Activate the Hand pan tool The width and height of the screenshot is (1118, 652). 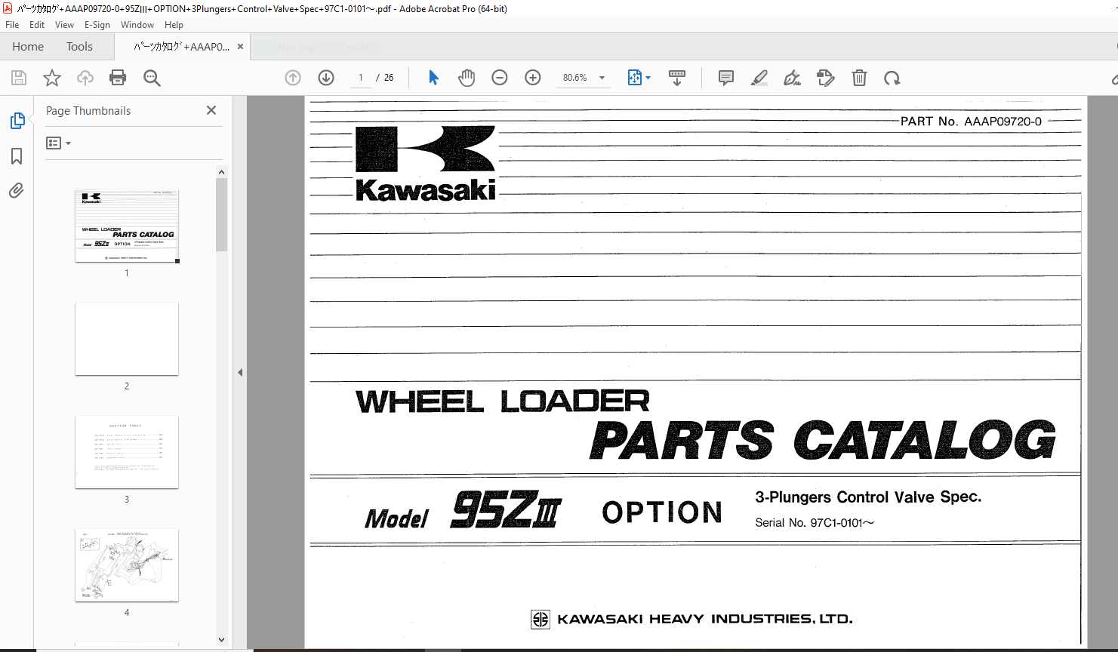[x=467, y=78]
